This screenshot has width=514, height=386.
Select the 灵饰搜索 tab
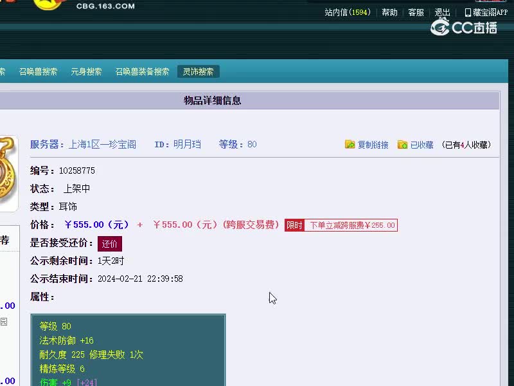(198, 71)
